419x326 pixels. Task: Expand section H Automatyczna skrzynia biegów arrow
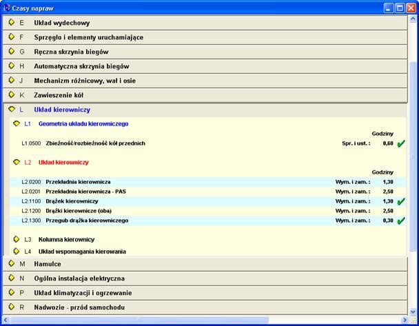tap(12, 65)
